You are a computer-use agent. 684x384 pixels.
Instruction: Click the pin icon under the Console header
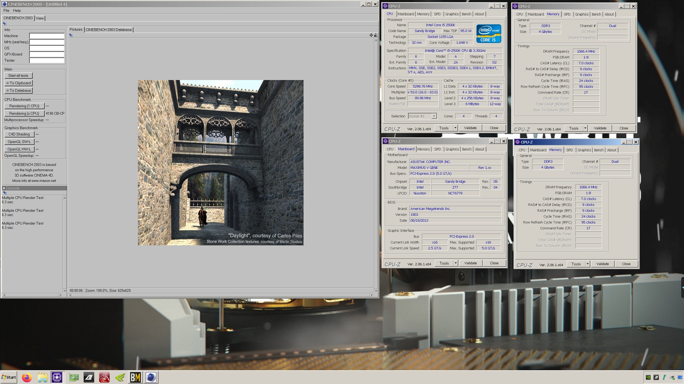click(x=5, y=193)
